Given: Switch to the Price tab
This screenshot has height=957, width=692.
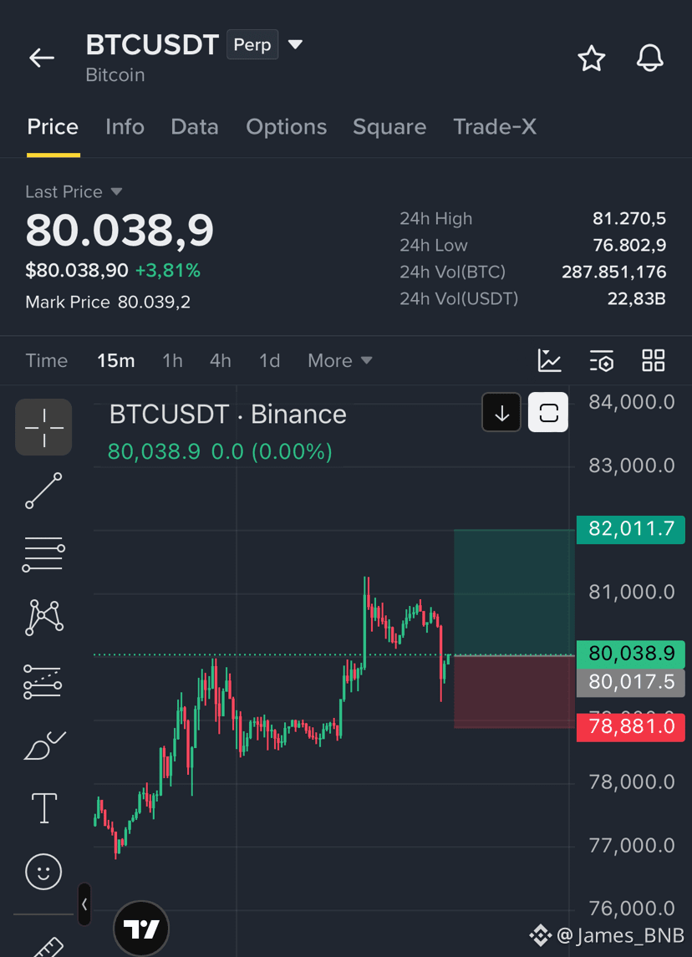Looking at the screenshot, I should 53,127.
